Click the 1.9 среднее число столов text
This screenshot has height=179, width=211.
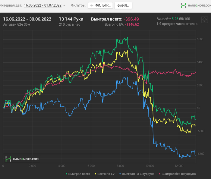pos(177,24)
